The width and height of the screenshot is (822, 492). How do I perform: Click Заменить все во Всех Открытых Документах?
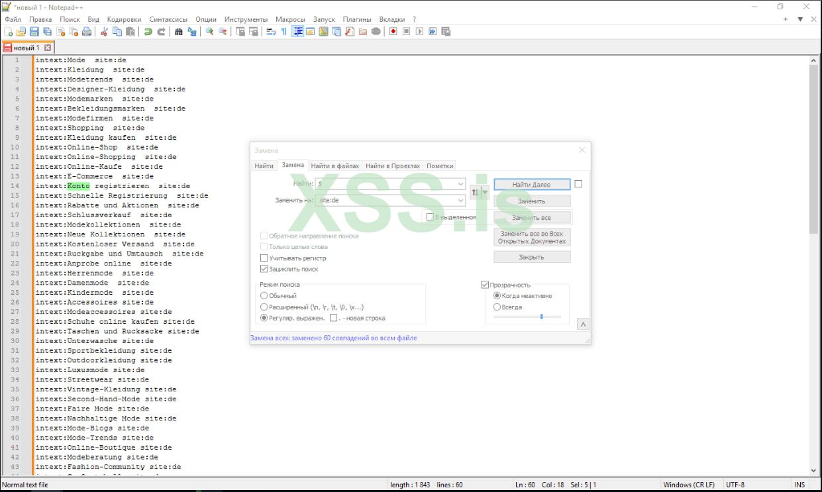click(x=532, y=237)
